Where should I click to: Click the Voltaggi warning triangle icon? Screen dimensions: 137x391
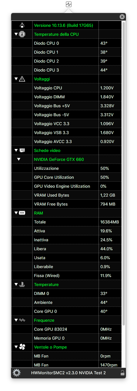pyautogui.click(x=22, y=79)
